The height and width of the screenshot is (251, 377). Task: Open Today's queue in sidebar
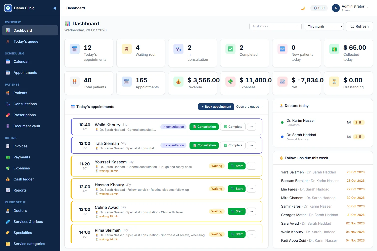click(30, 41)
